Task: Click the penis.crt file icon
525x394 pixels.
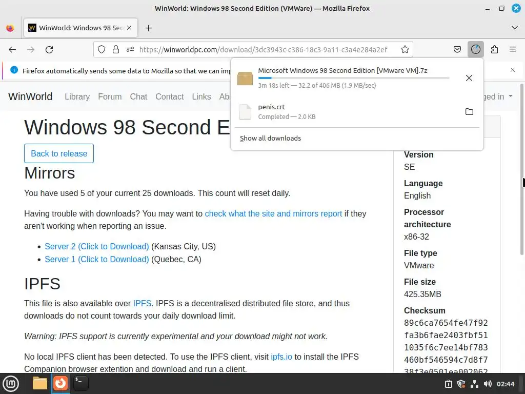Action: point(245,111)
